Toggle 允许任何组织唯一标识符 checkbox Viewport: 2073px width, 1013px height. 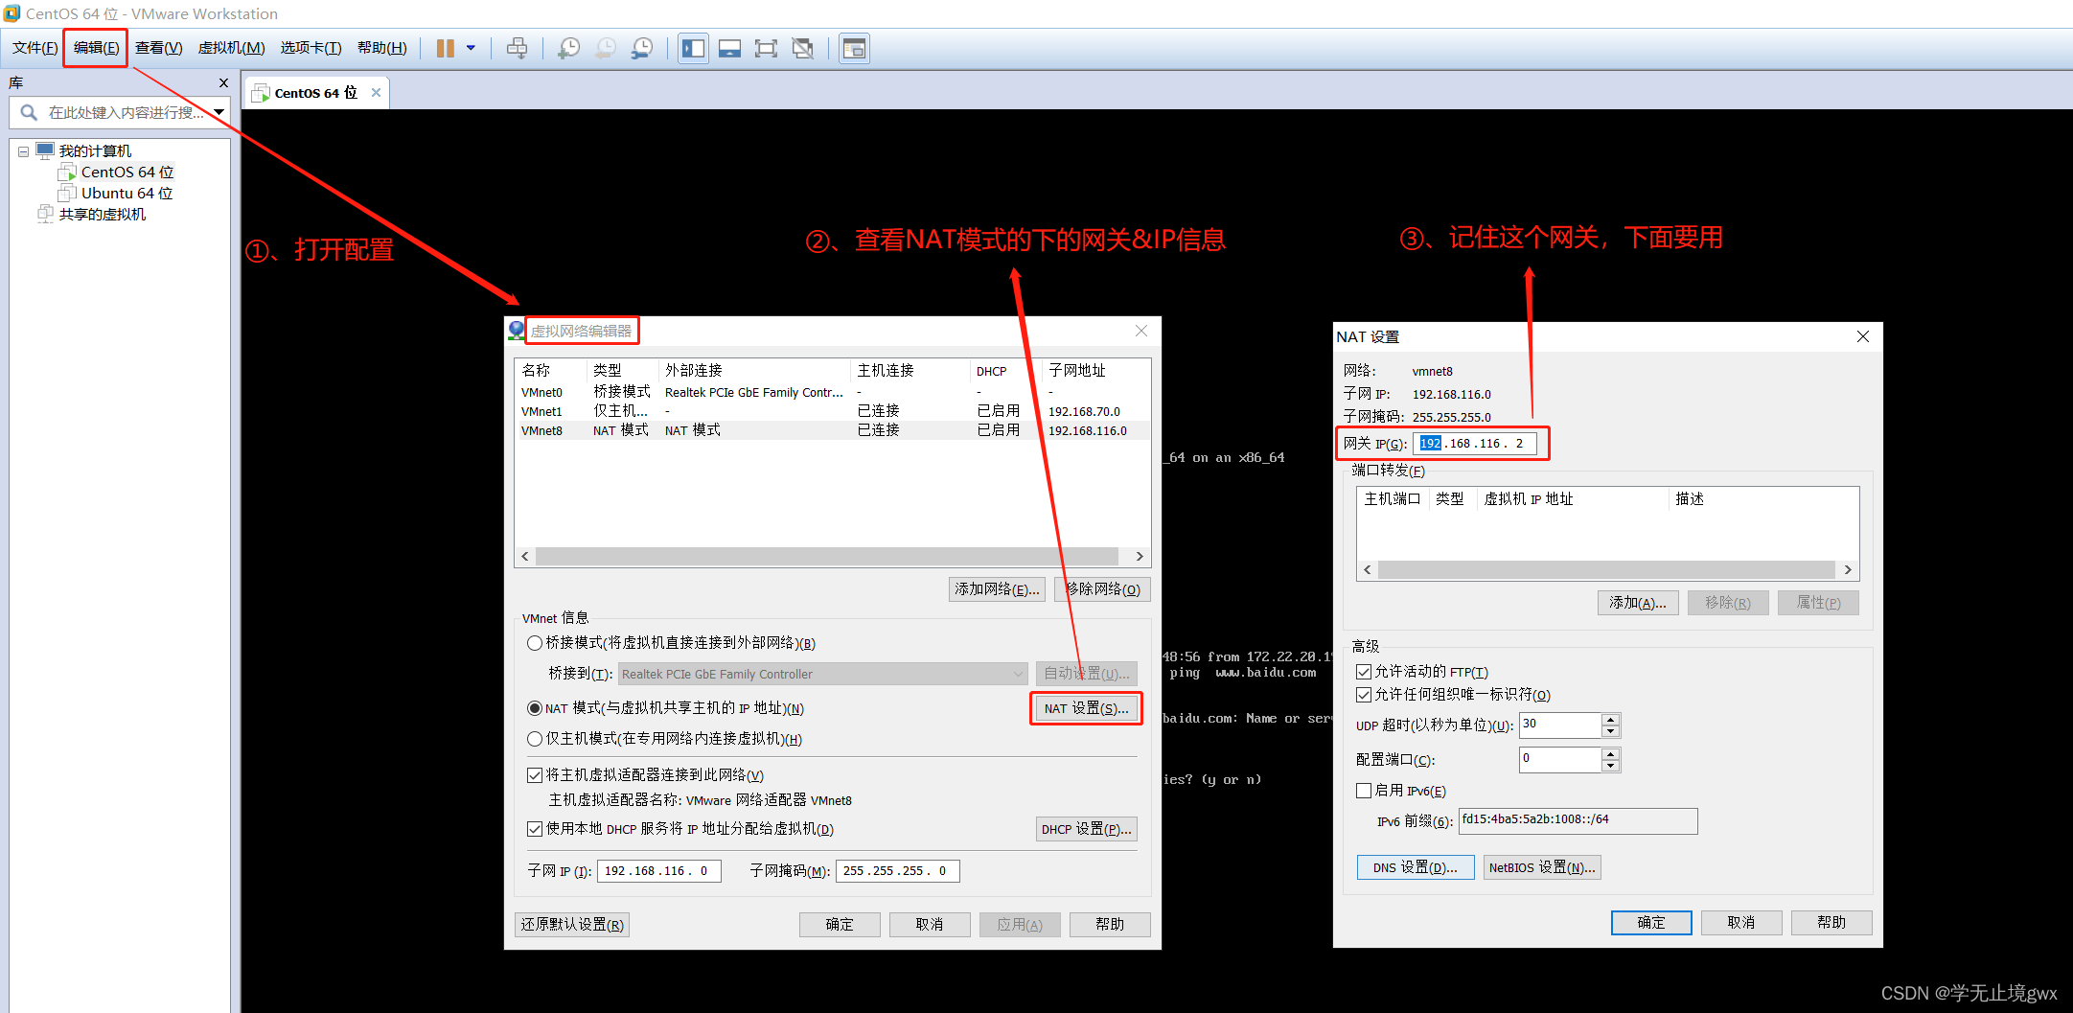1364,695
